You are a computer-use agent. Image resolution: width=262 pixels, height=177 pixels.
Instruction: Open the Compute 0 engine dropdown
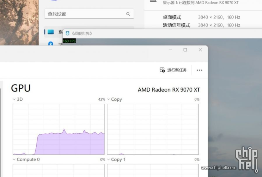tap(14, 159)
